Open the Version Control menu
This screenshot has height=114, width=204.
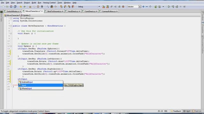click(49, 3)
